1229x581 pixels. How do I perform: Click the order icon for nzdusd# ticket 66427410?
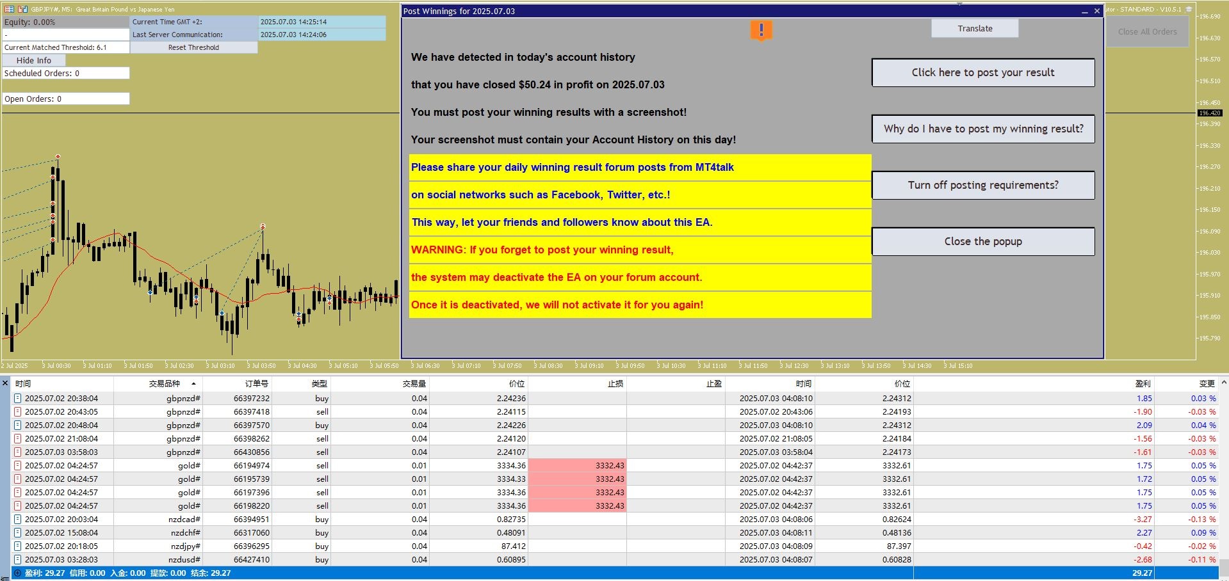[18, 560]
